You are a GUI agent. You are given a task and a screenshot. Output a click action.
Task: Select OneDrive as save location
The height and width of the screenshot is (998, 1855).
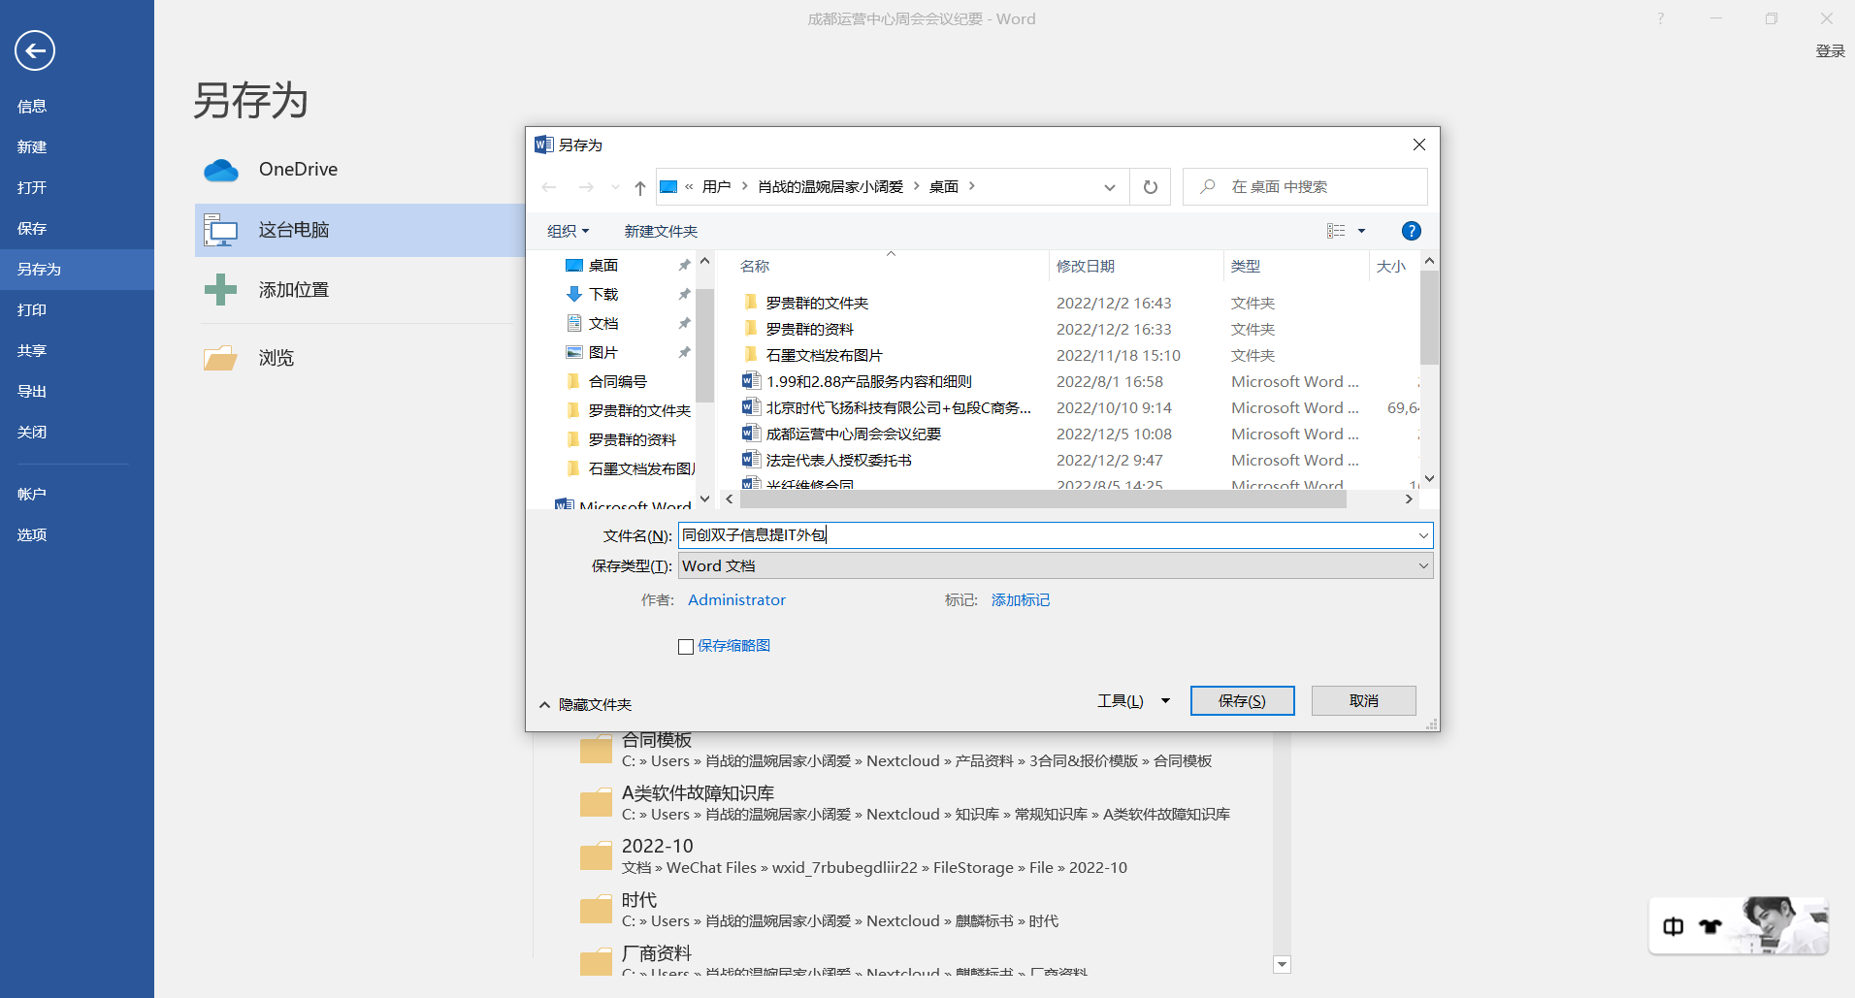coord(221,169)
